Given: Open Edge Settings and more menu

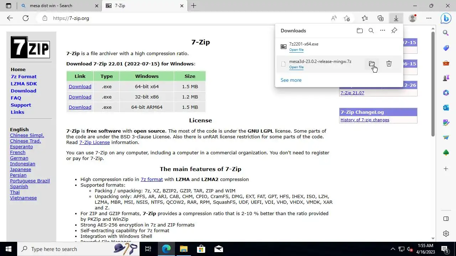Looking at the screenshot, I should pos(429,18).
